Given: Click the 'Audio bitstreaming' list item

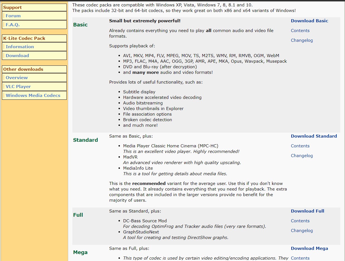Looking at the screenshot, I should click(x=143, y=103).
